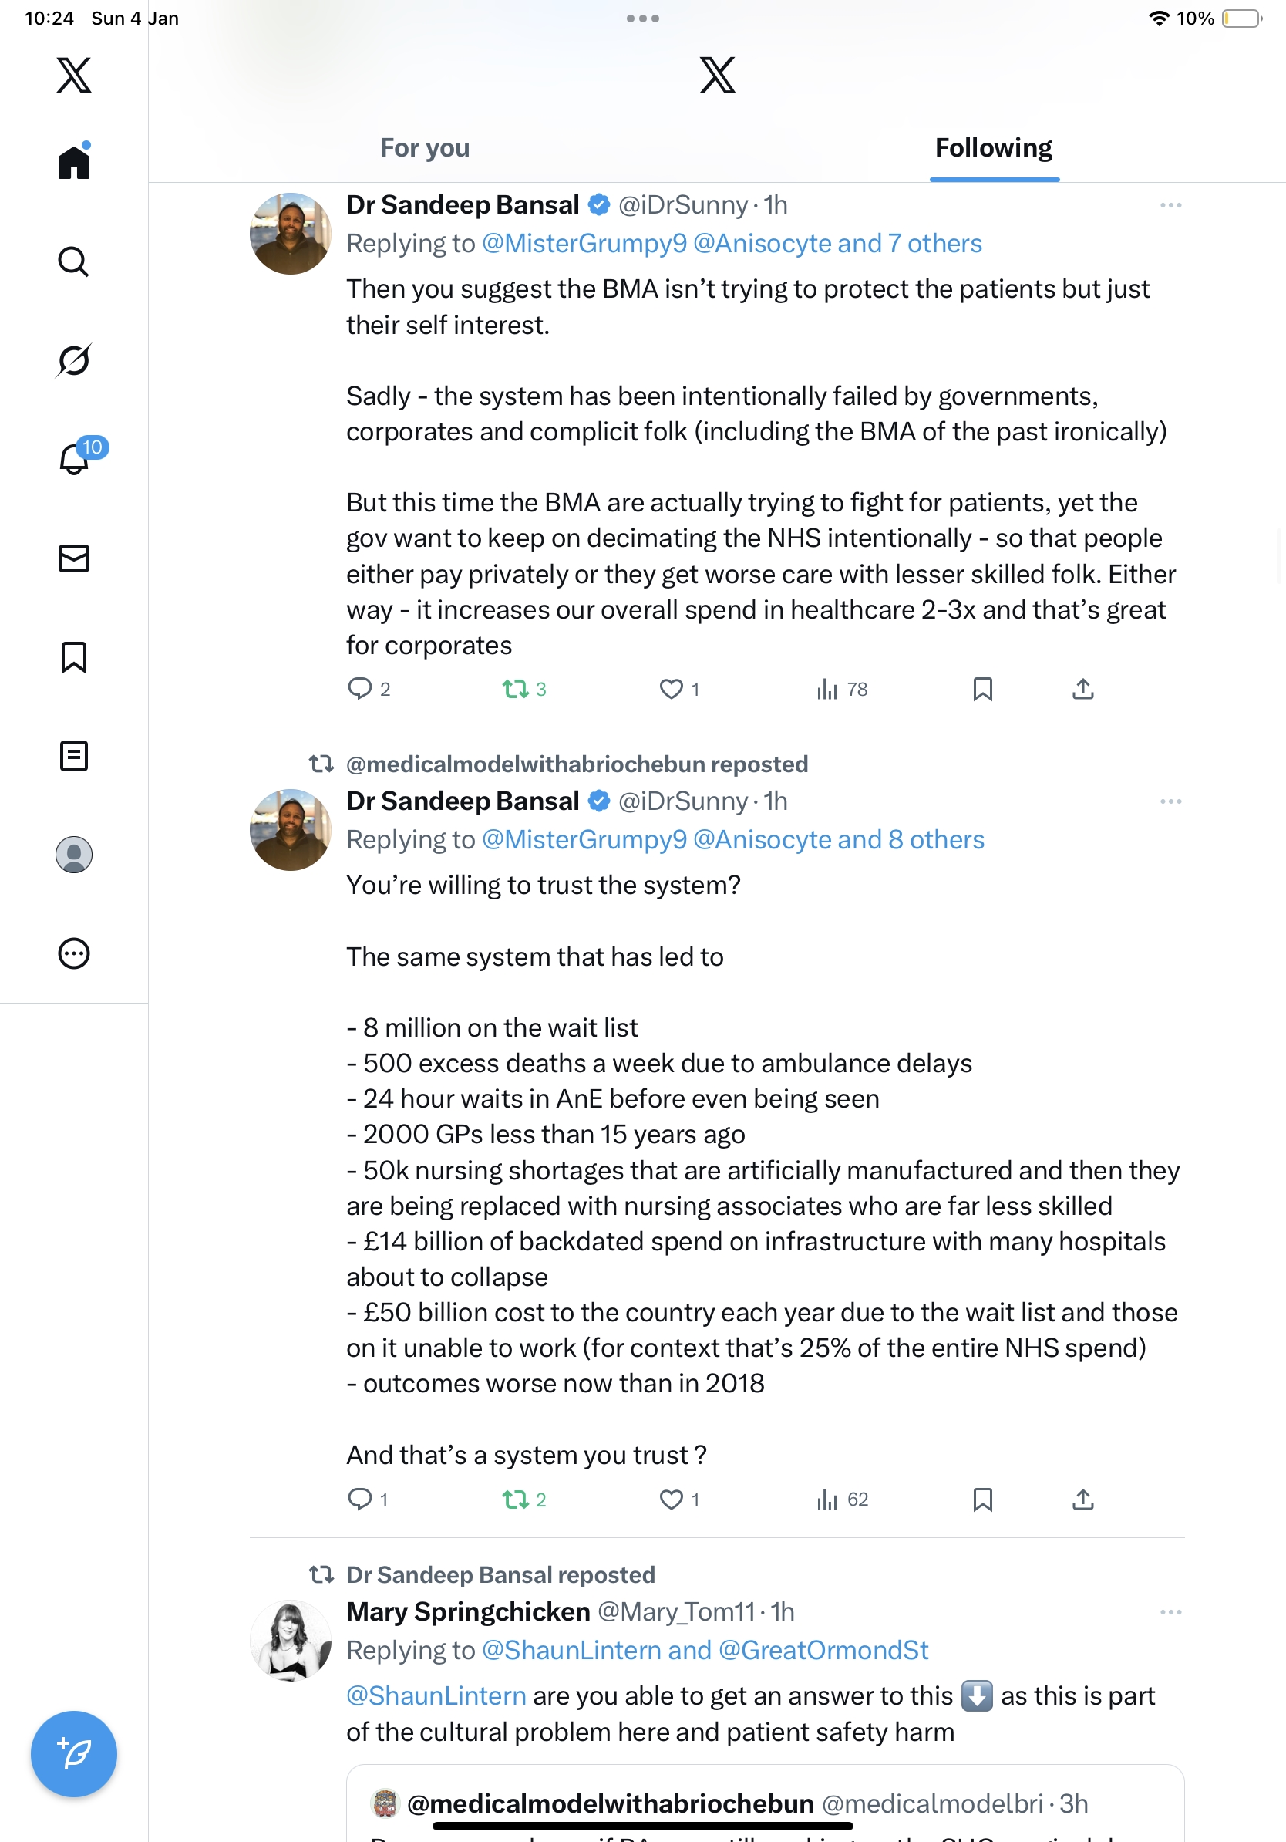Open the Profile icon in sidebar
1286x1842 pixels.
[x=74, y=855]
